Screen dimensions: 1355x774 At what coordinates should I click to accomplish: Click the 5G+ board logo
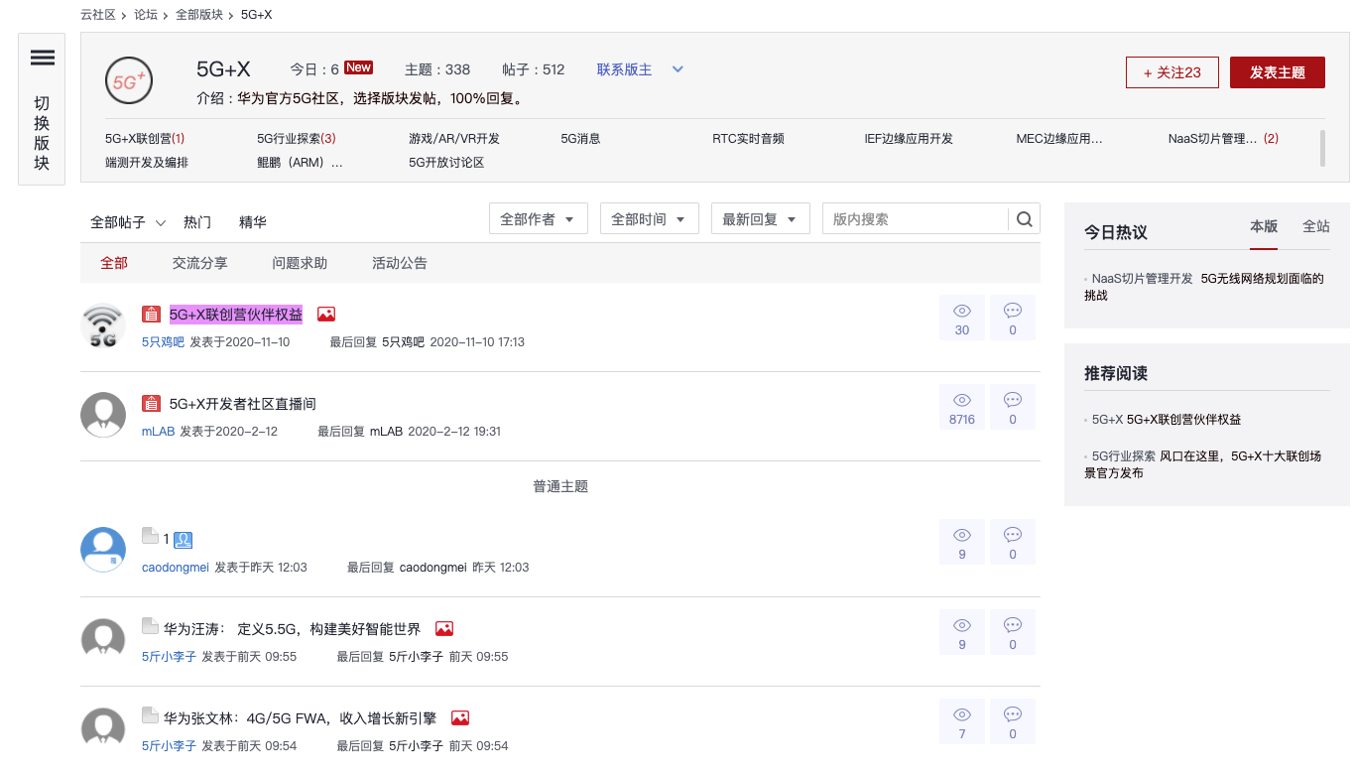pos(129,81)
